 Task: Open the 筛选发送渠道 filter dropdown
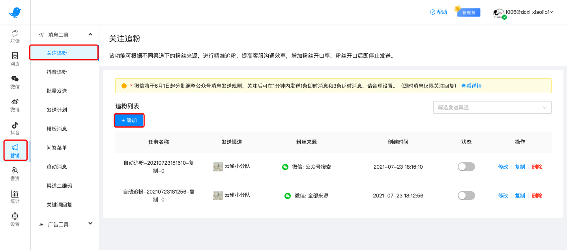tap(492, 107)
